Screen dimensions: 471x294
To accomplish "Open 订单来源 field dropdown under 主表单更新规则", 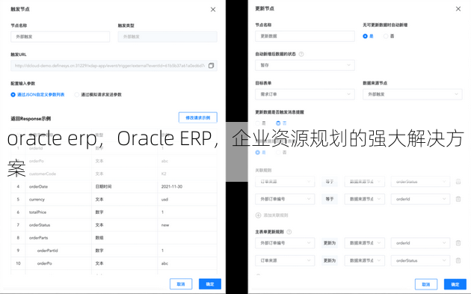I will tap(285, 260).
